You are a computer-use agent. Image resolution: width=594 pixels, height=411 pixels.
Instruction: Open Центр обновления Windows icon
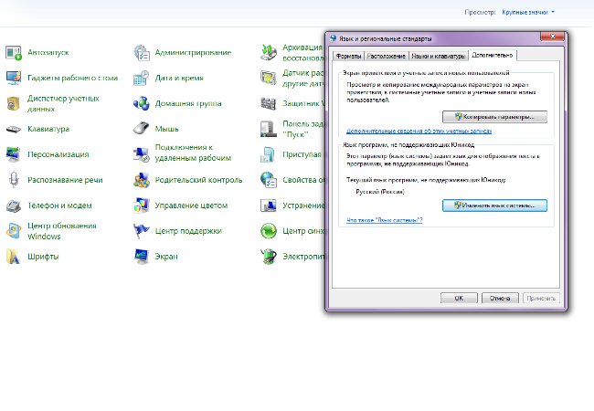click(14, 231)
